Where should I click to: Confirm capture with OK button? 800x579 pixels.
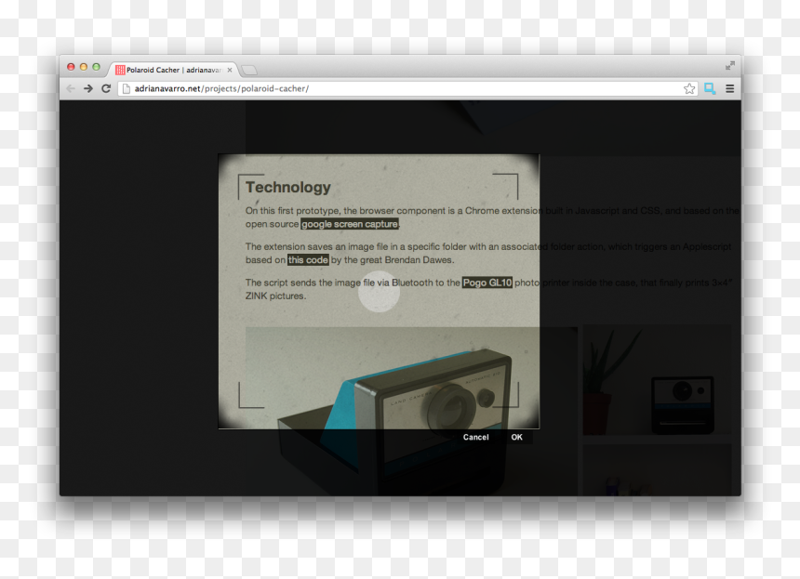click(x=517, y=438)
